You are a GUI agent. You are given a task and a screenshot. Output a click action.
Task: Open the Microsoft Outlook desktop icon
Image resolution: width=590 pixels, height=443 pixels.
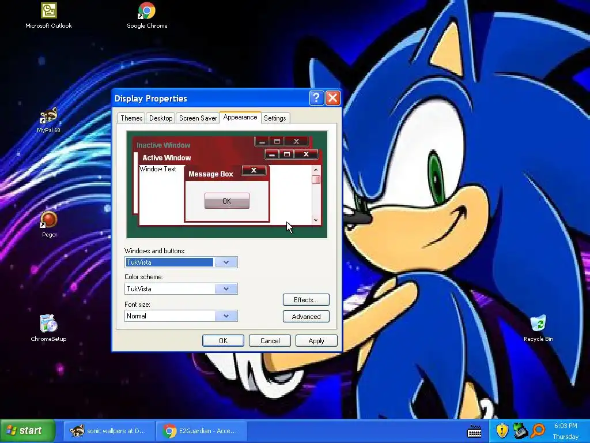pyautogui.click(x=48, y=16)
